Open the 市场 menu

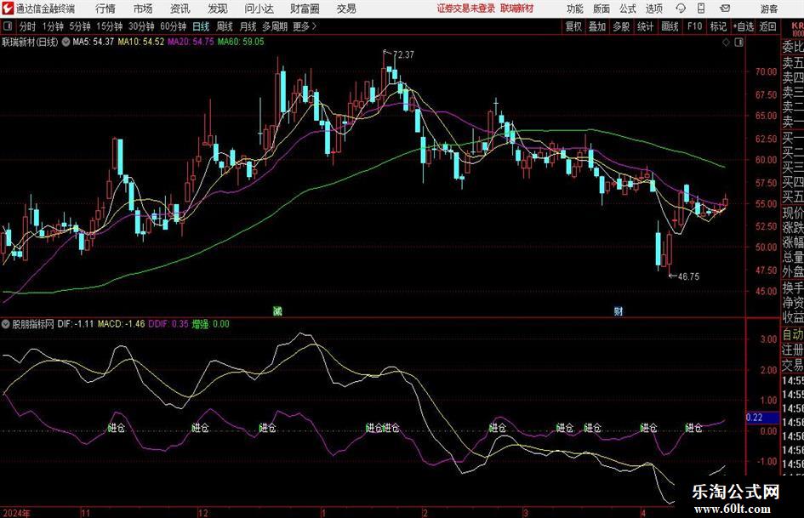(143, 9)
